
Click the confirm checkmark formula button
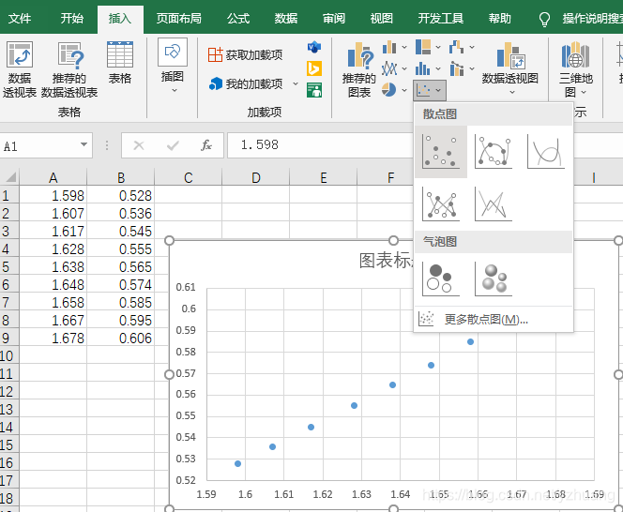tap(173, 145)
